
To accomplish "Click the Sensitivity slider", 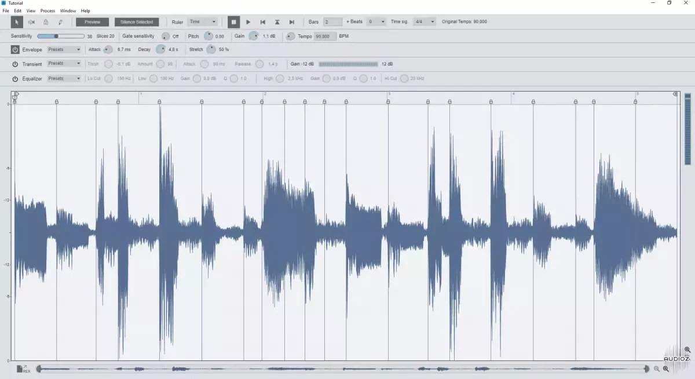I will pyautogui.click(x=60, y=36).
